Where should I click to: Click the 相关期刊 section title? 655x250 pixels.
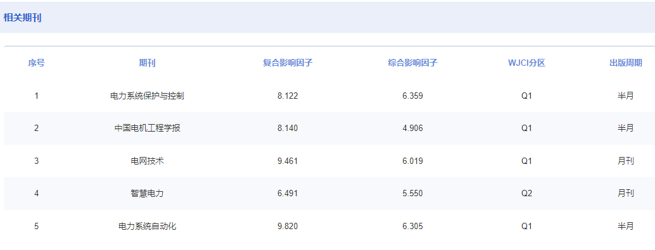[23, 18]
